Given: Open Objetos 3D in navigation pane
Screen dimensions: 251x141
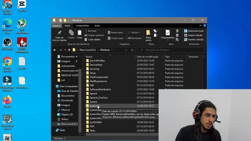Looking at the screenshot, I should [65, 114].
